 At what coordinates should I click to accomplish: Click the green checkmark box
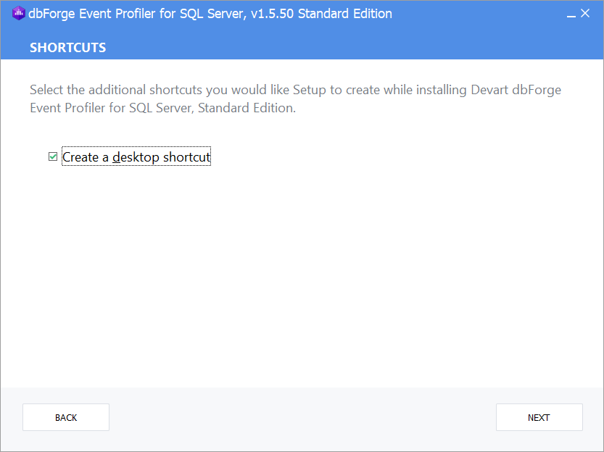[x=53, y=156]
